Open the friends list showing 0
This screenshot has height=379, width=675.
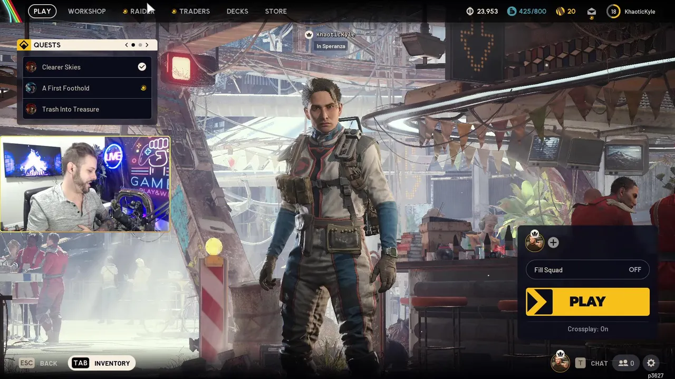coord(626,363)
